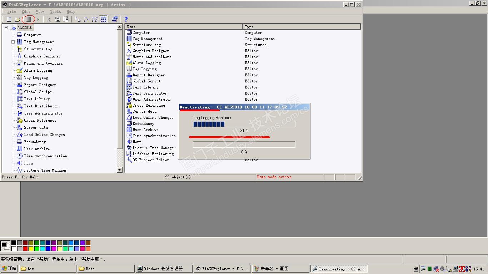Click Alarm Logging icon in the Name list
Screen dimensions: 488x274
click(x=129, y=63)
